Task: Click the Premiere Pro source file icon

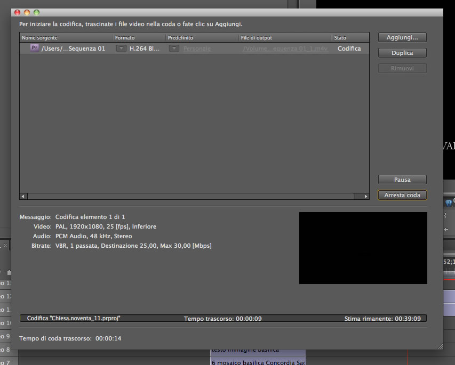Action: 35,48
